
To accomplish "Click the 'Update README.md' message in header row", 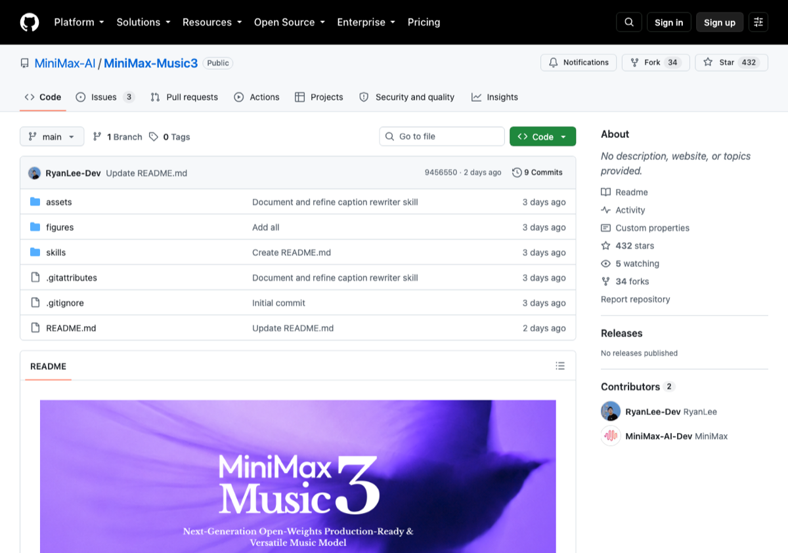I will (146, 173).
